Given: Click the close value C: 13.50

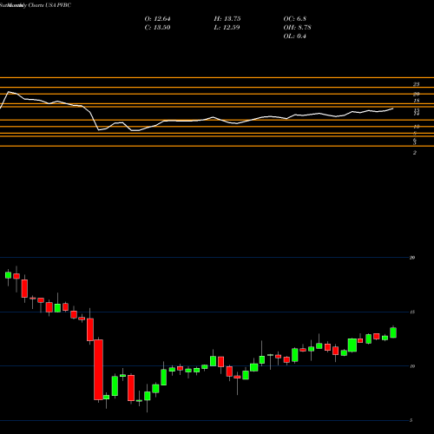Looking at the screenshot, I should coord(157,28).
